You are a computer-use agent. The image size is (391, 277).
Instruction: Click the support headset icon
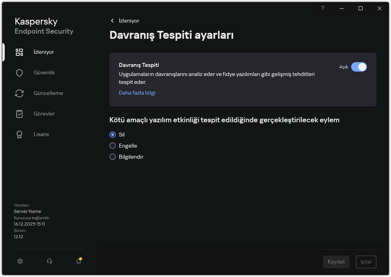click(x=49, y=261)
